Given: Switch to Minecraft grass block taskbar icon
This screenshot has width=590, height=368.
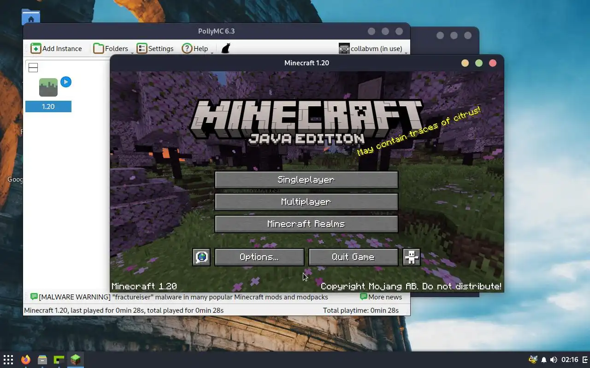Looking at the screenshot, I should 76,360.
